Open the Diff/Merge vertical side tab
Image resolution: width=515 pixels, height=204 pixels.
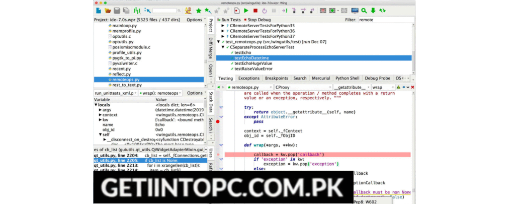click(x=211, y=48)
